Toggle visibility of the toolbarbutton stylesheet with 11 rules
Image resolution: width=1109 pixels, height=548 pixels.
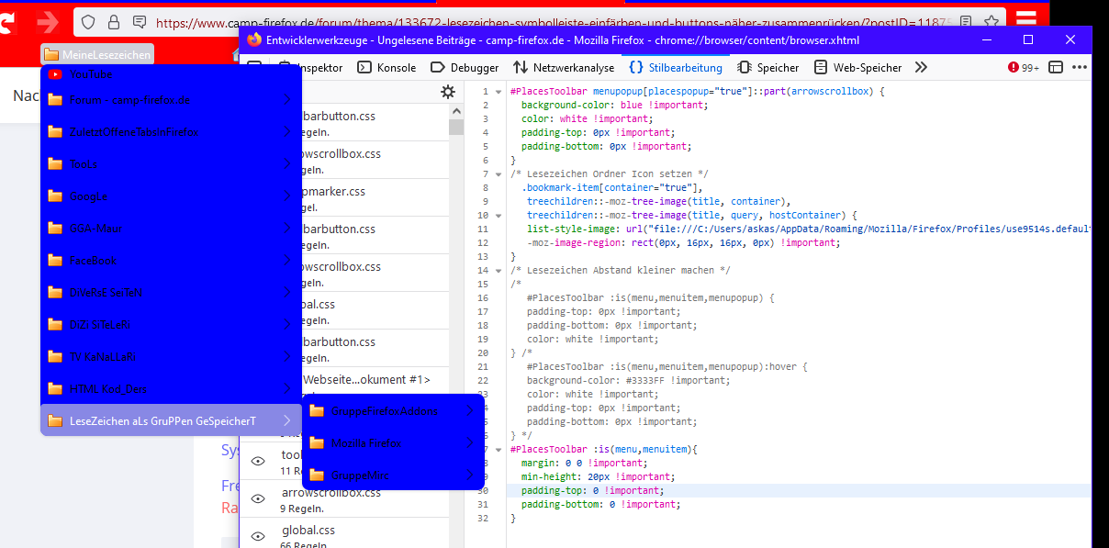(x=258, y=461)
